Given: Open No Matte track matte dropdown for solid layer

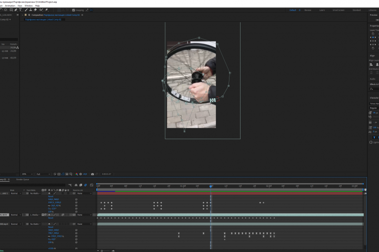Looking at the screenshot, I should coord(35,193).
